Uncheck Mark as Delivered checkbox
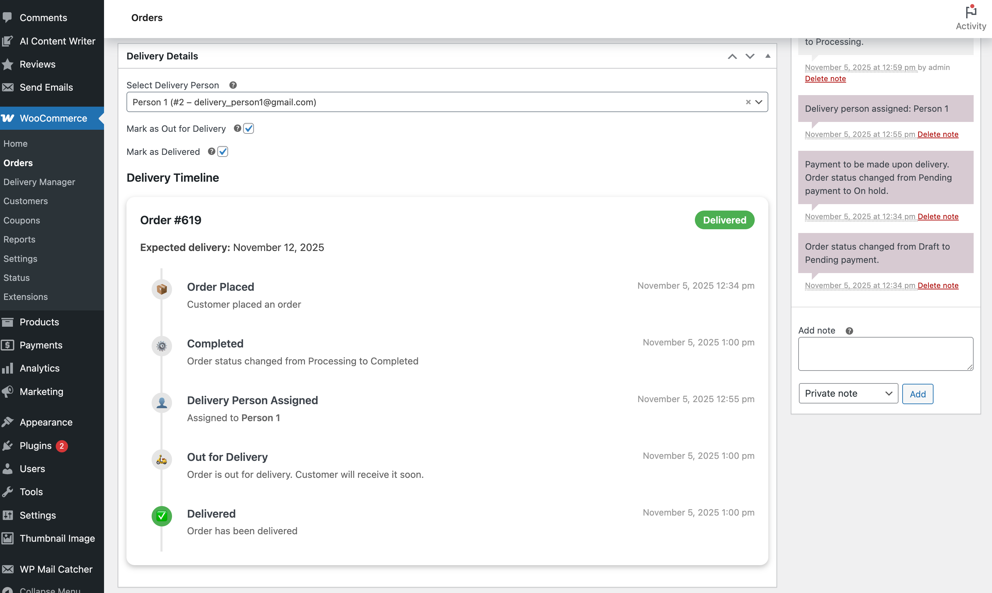This screenshot has height=593, width=992. 223,151
